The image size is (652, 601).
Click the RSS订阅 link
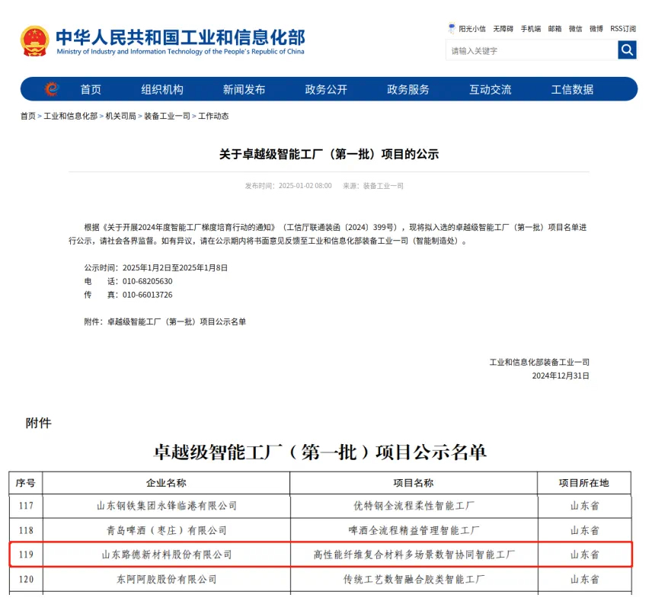click(x=623, y=29)
